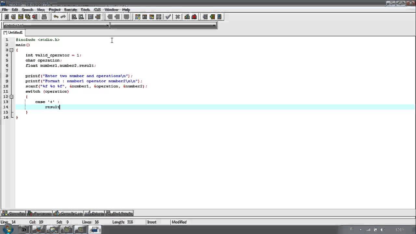
Task: Click the Redo toolbar icon
Action: [63, 17]
